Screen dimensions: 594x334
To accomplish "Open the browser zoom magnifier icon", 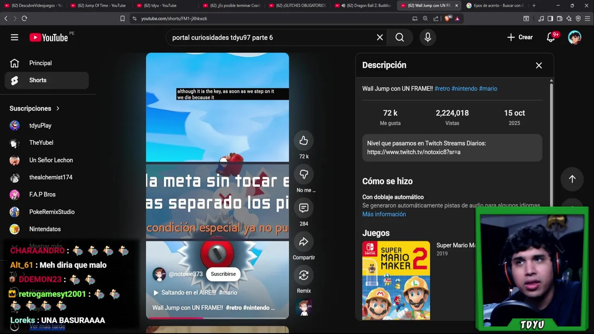I will coord(425,19).
